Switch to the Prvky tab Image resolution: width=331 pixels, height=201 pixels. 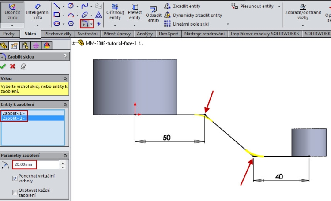[x=9, y=34]
